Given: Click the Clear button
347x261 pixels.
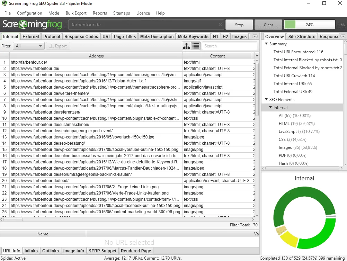Looking at the screenshot, I should pyautogui.click(x=268, y=25).
